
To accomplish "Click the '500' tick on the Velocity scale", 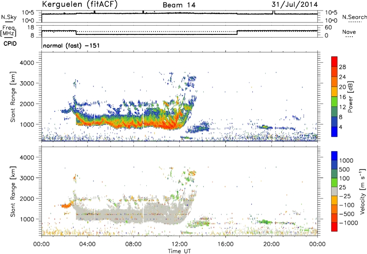I will [345, 169].
